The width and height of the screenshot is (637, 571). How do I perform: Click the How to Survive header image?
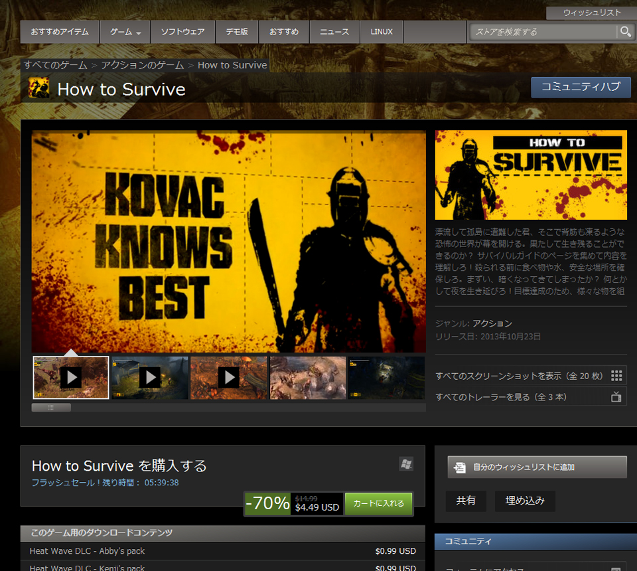(531, 175)
